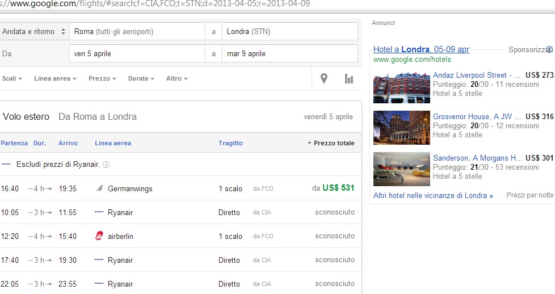Screen dimensions: 555x294
Task: Click the Grosvenor House hotel thumbnail
Action: (x=402, y=128)
